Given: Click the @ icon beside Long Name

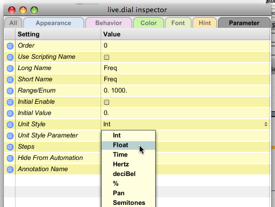Looking at the screenshot, I should [10, 68].
